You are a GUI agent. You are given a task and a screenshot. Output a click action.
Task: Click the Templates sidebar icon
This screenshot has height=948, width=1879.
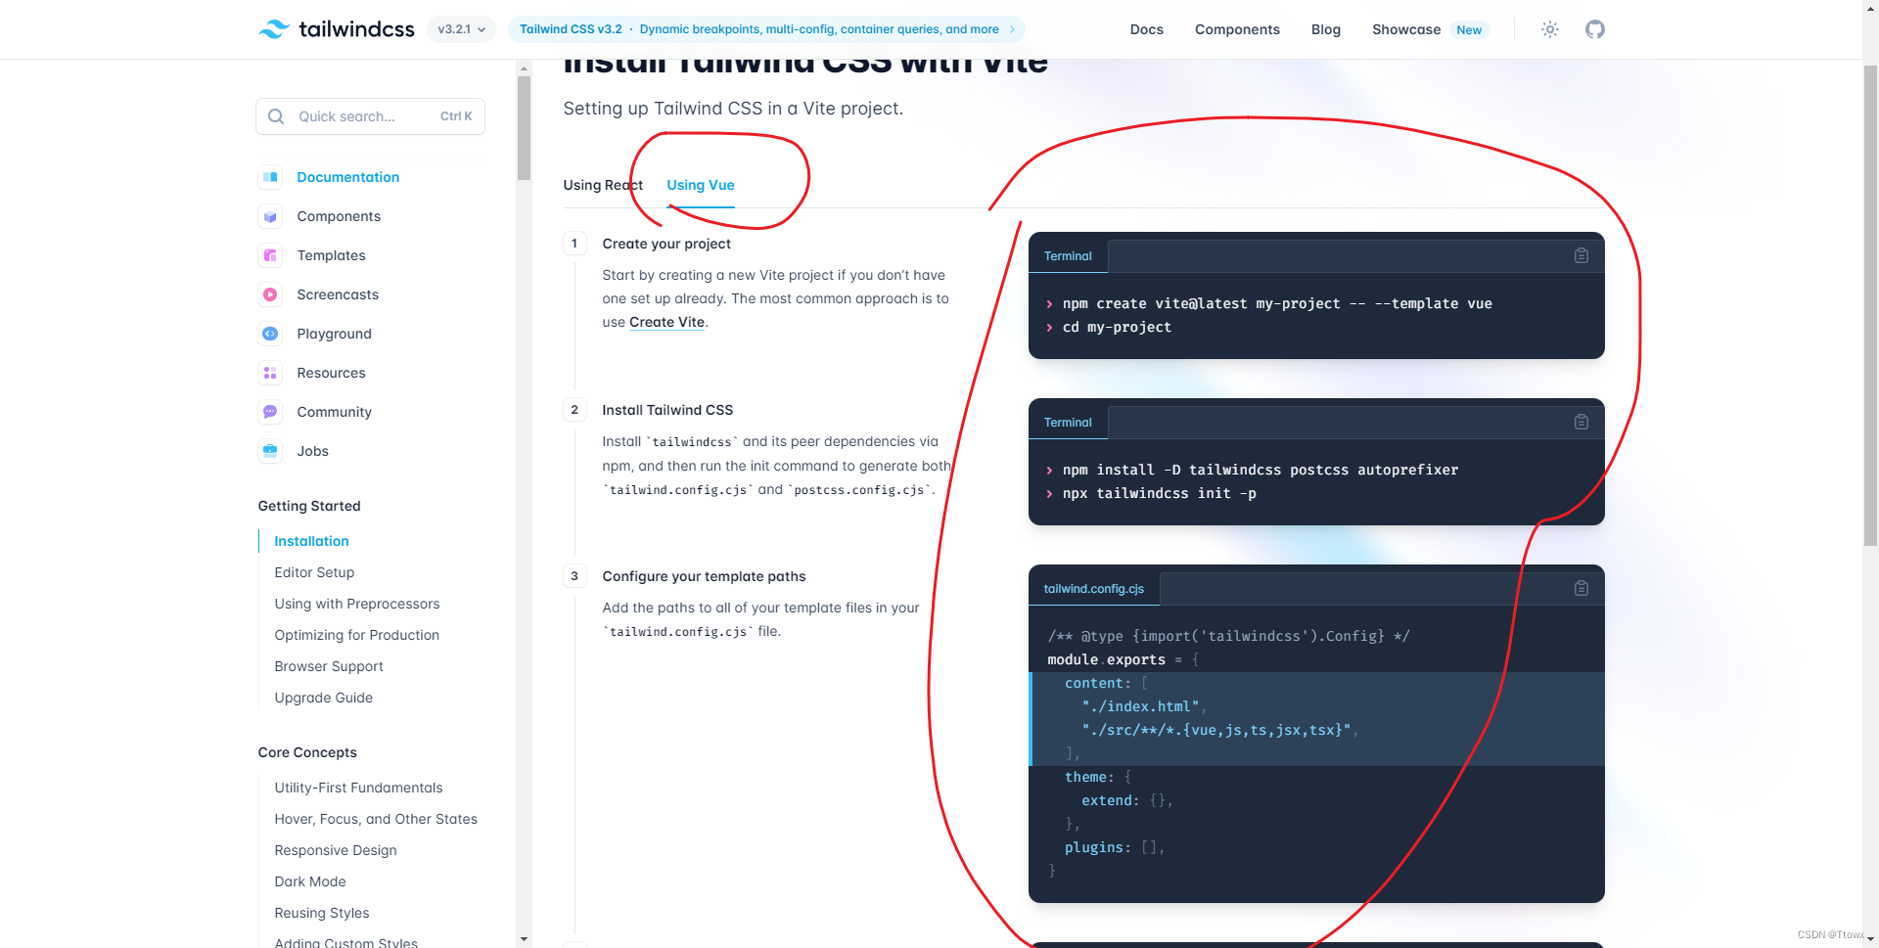pyautogui.click(x=270, y=255)
